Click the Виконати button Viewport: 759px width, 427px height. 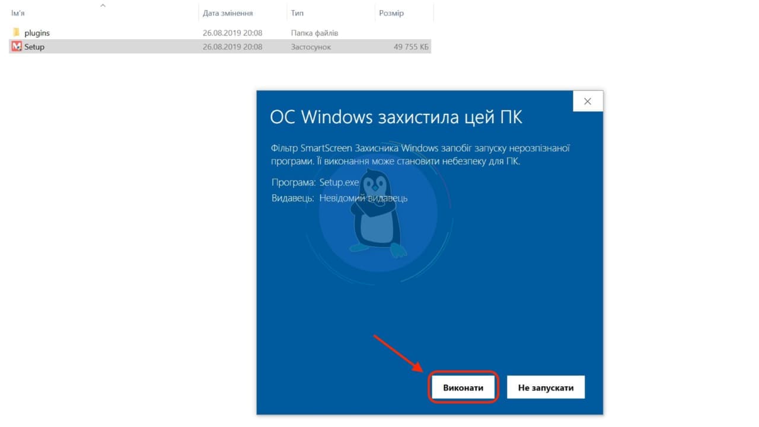[463, 388]
